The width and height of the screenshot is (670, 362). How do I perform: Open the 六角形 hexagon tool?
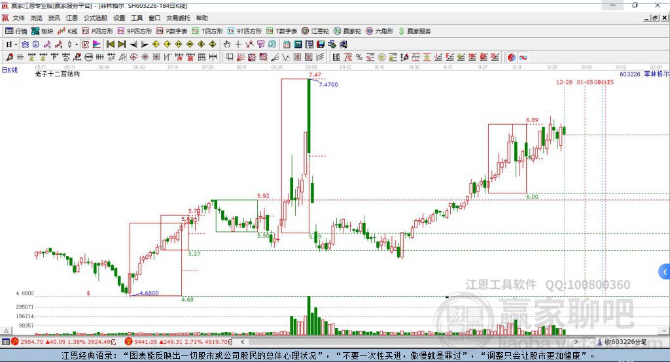379,31
